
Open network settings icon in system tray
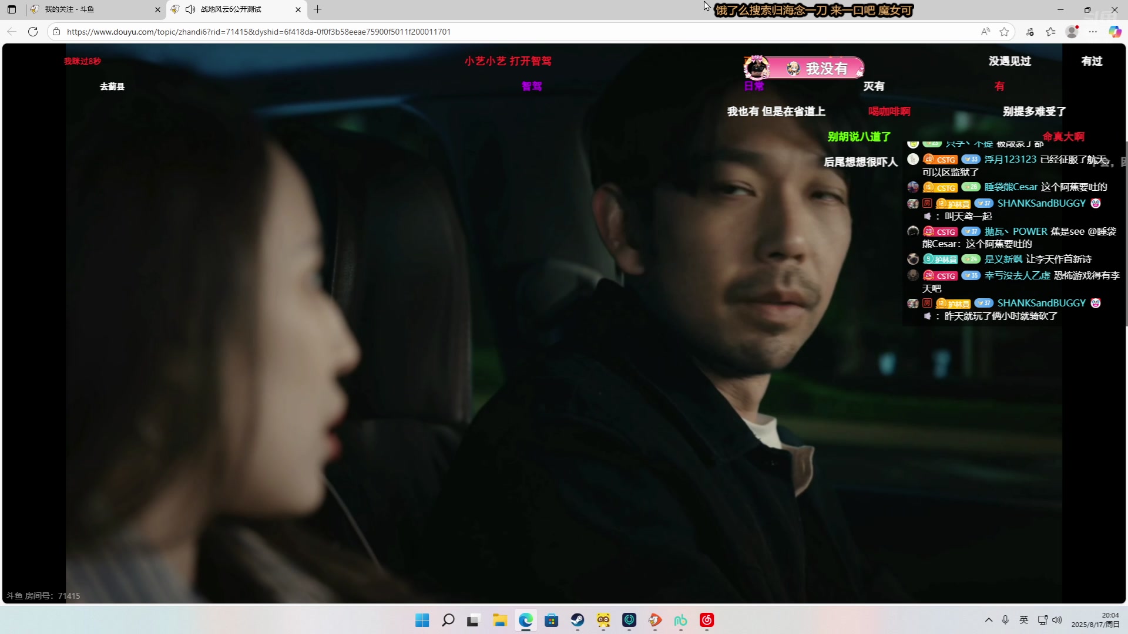click(x=1043, y=620)
